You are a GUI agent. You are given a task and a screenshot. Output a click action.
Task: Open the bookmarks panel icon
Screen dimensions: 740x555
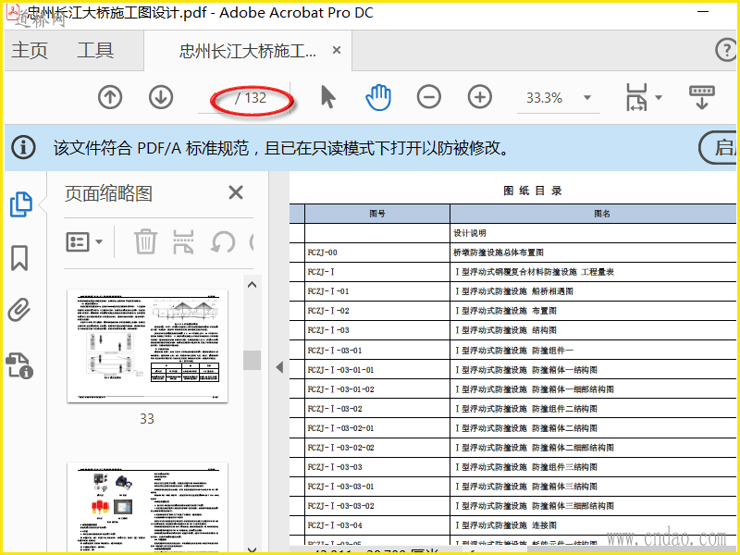click(19, 258)
